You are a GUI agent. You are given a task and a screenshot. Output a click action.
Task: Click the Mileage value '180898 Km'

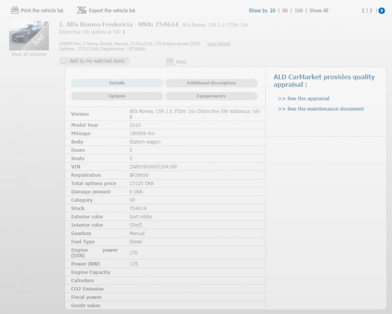point(142,134)
